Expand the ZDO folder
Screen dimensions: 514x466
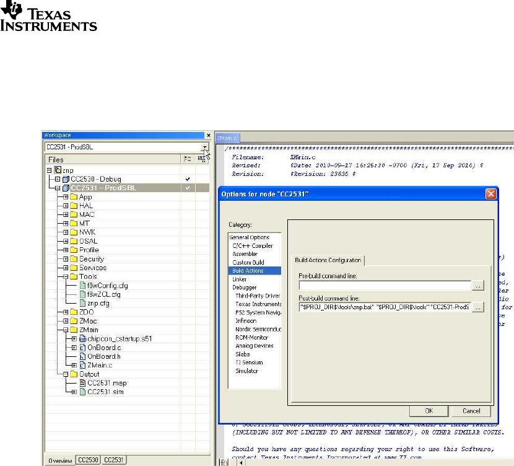click(66, 312)
